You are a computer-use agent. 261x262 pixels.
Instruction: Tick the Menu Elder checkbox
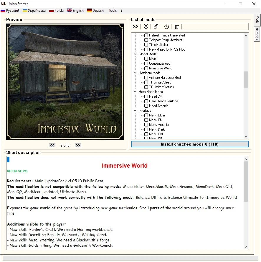pos(146,115)
